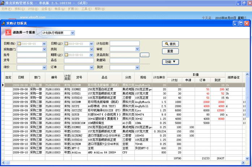Viewport: 252px width, 167px height.
Task: Click the 规格 column header
Action: tap(144, 78)
